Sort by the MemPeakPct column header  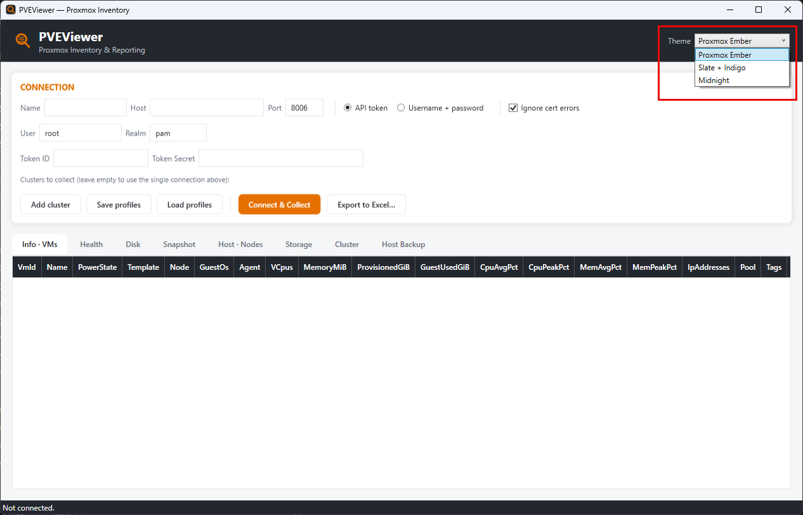655,267
